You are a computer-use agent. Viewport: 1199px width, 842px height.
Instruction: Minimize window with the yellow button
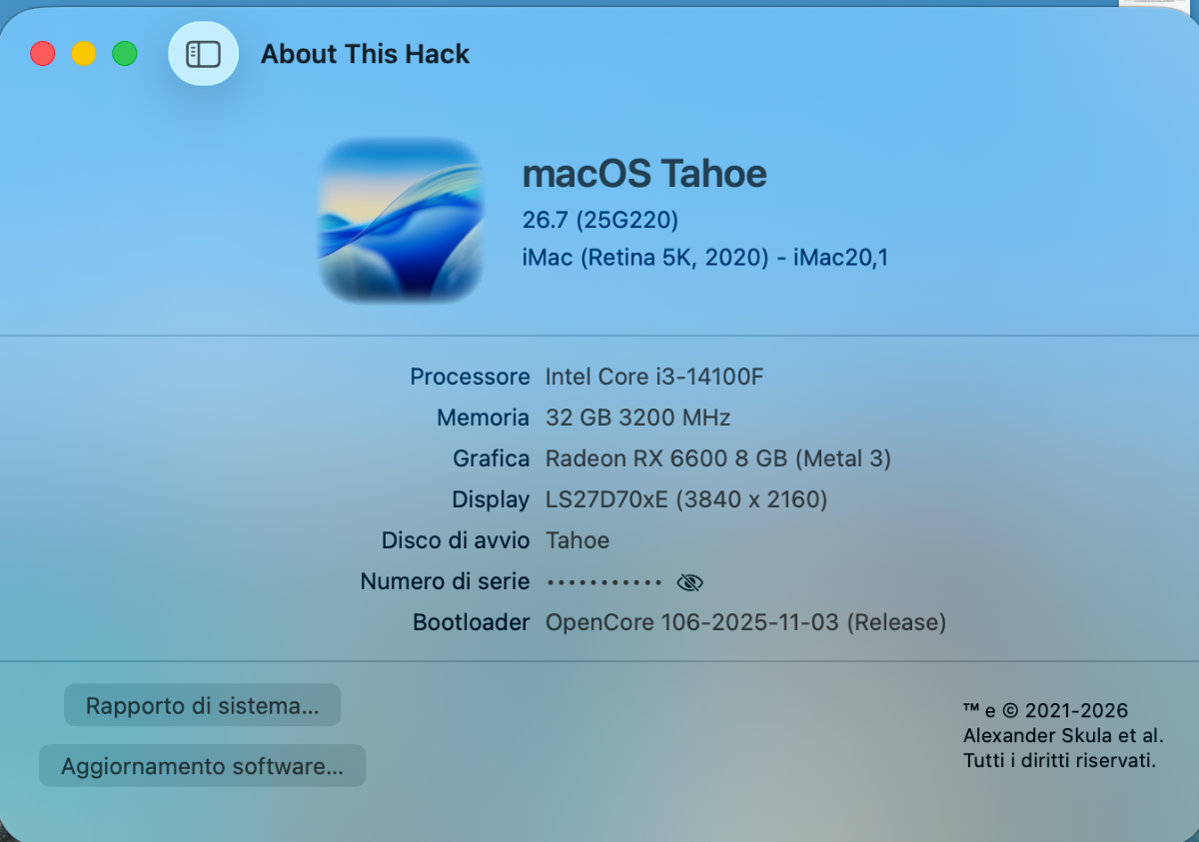click(x=84, y=54)
